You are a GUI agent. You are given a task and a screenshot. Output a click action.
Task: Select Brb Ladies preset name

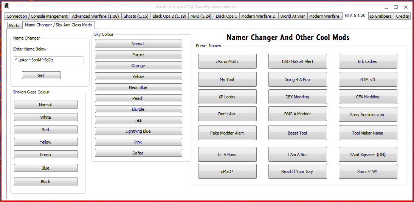[x=368, y=61]
